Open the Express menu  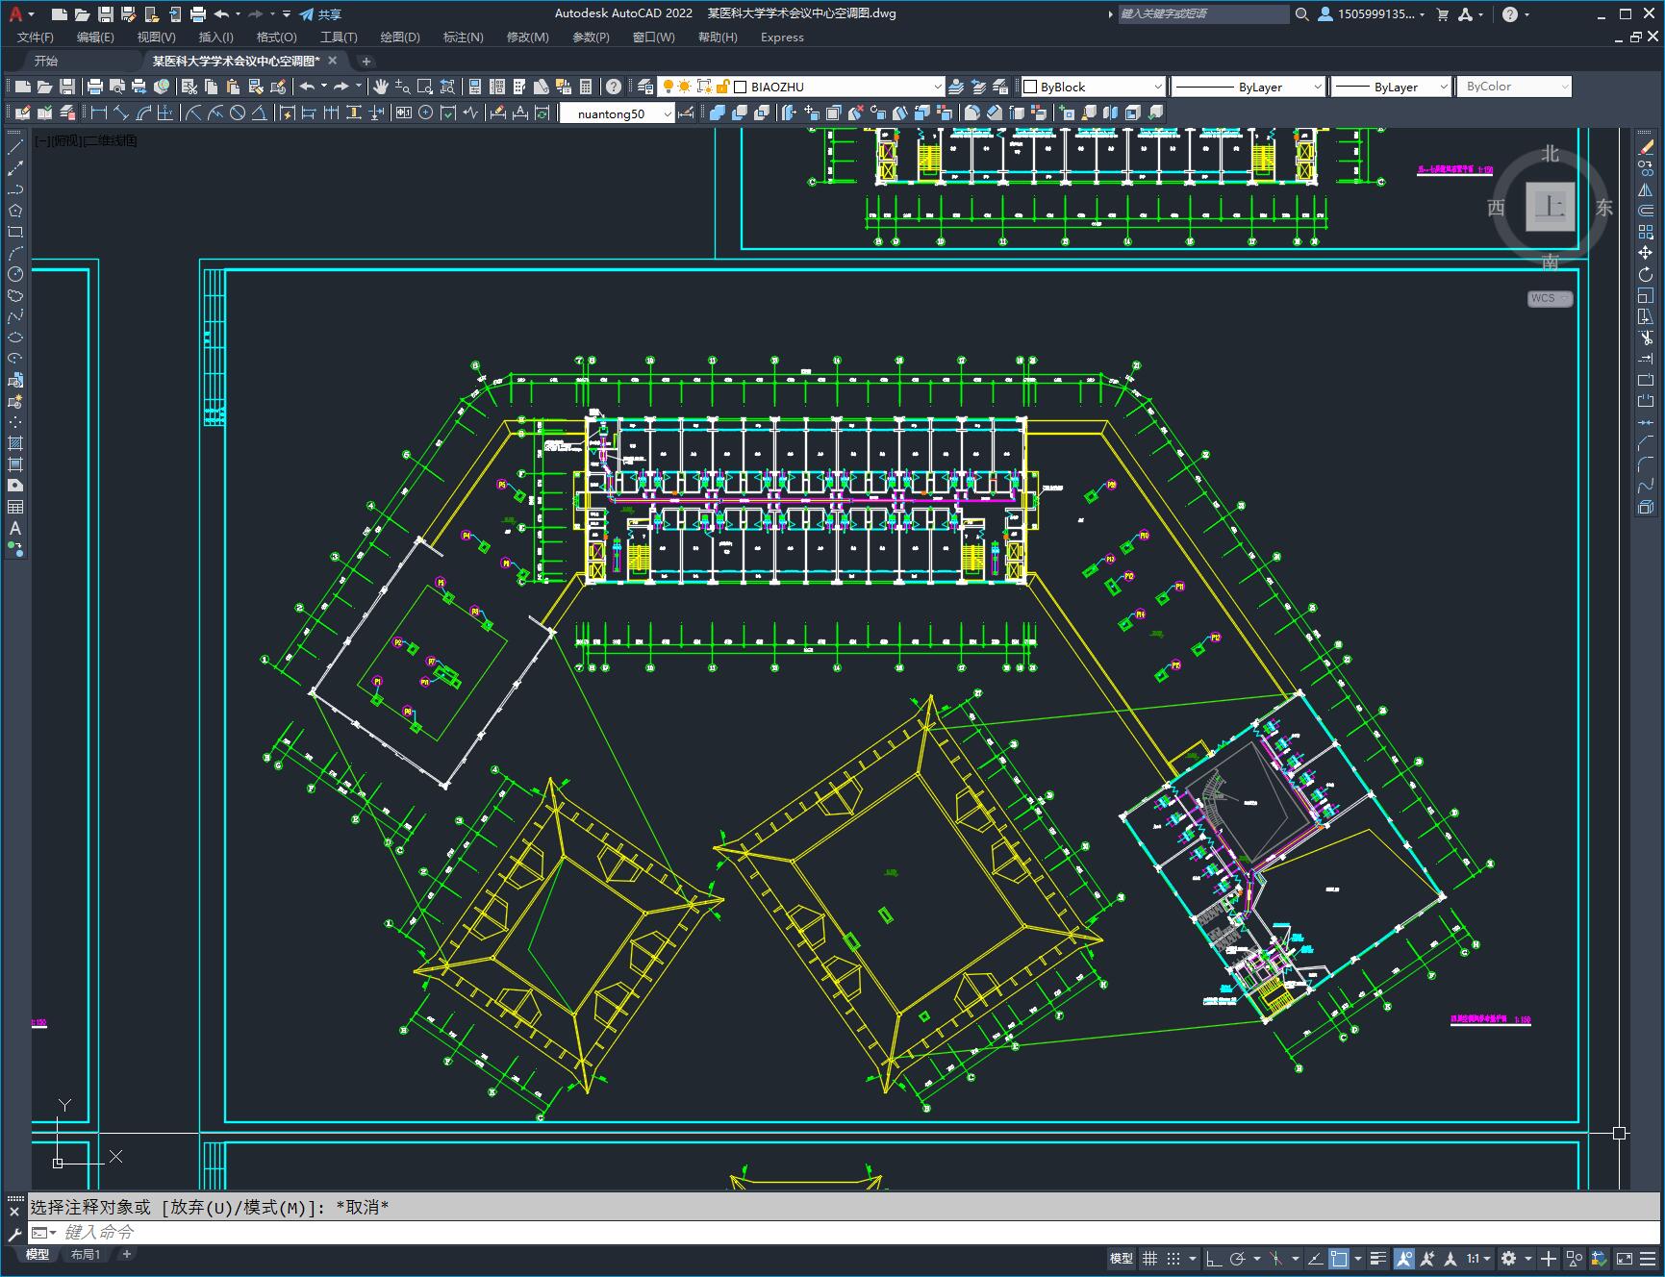(x=782, y=38)
